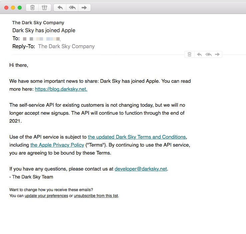The image size is (246, 234).
Task: Reply All using top toolbar double arrow
Action: [72, 8]
